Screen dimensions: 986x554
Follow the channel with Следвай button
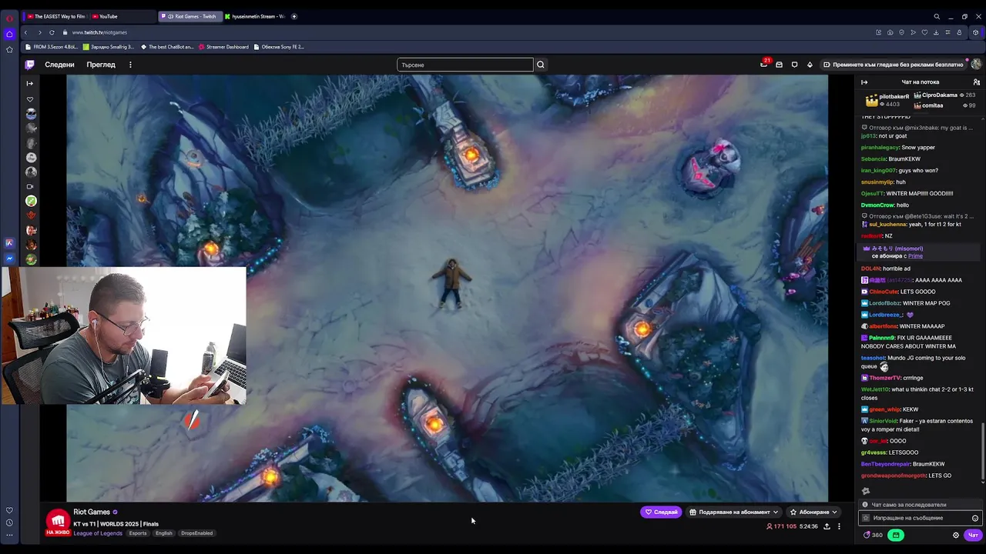(661, 512)
